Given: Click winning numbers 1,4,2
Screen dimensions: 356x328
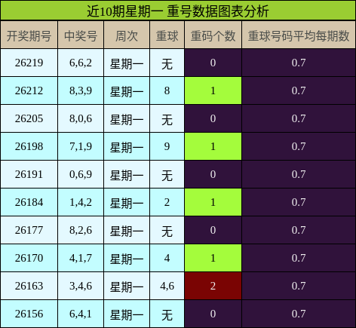Looking at the screenshot, I should pyautogui.click(x=81, y=202).
